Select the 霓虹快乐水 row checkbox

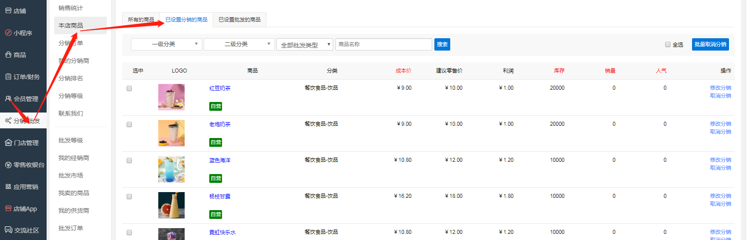coord(129,233)
